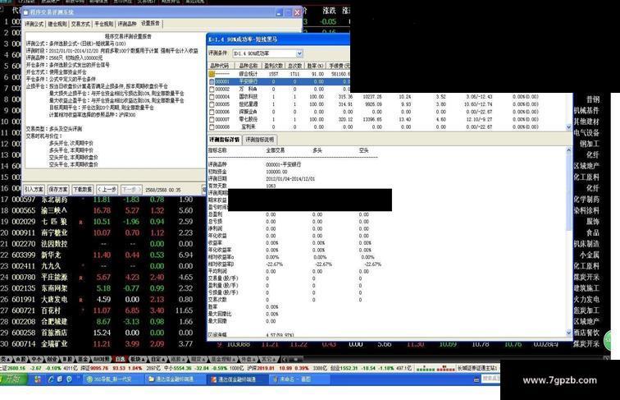Click the document icon beside 000006 深振业A
Screen dimensions: 620x400
point(212,112)
